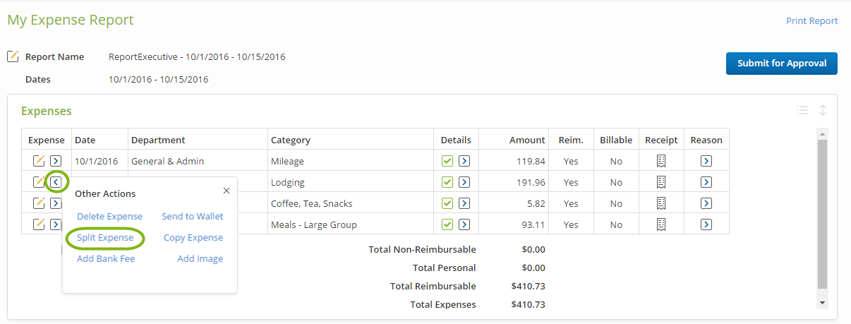Expand other actions for the Mileage expense

pos(56,161)
